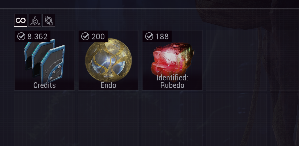The height and width of the screenshot is (146, 299).
Task: Select the Credits label text
Action: click(x=45, y=85)
